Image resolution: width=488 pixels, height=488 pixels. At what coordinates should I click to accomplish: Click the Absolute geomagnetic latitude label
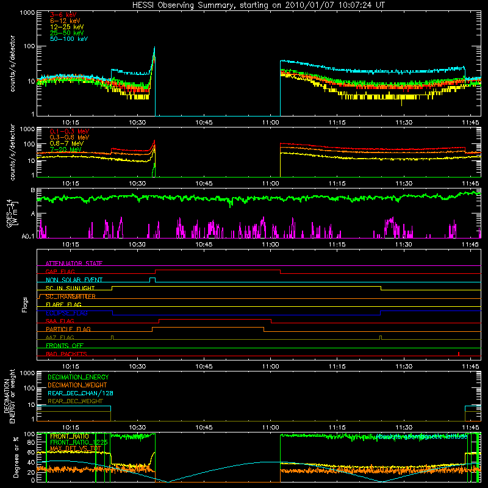click(x=422, y=437)
